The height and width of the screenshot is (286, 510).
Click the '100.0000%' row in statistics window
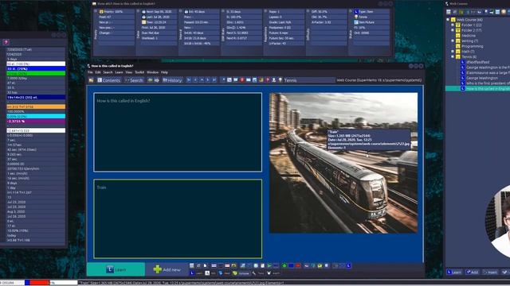(x=36, y=111)
